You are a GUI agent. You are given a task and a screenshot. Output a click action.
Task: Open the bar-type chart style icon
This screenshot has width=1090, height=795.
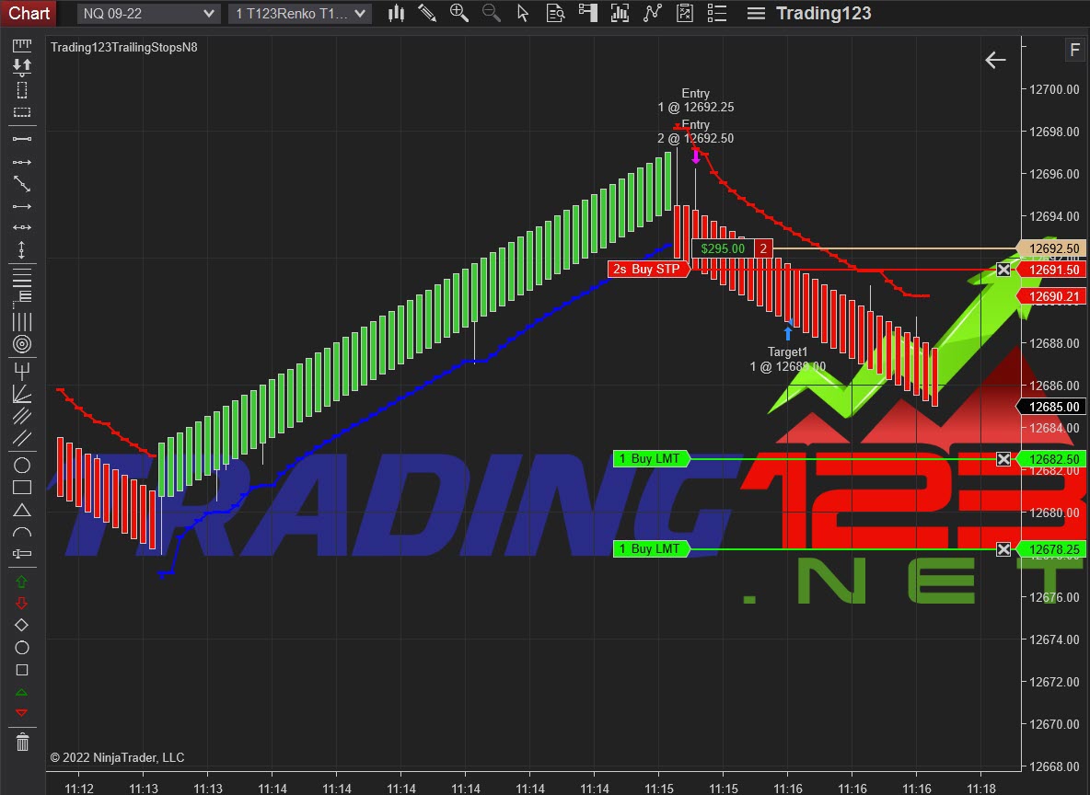[396, 13]
